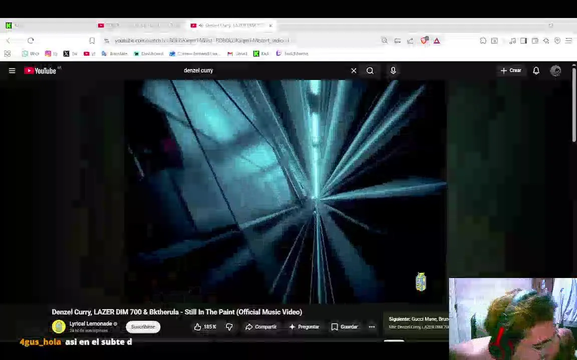Click the 24 M de suscriptores text
Viewport: 577px width, 360px height.
pos(88,330)
